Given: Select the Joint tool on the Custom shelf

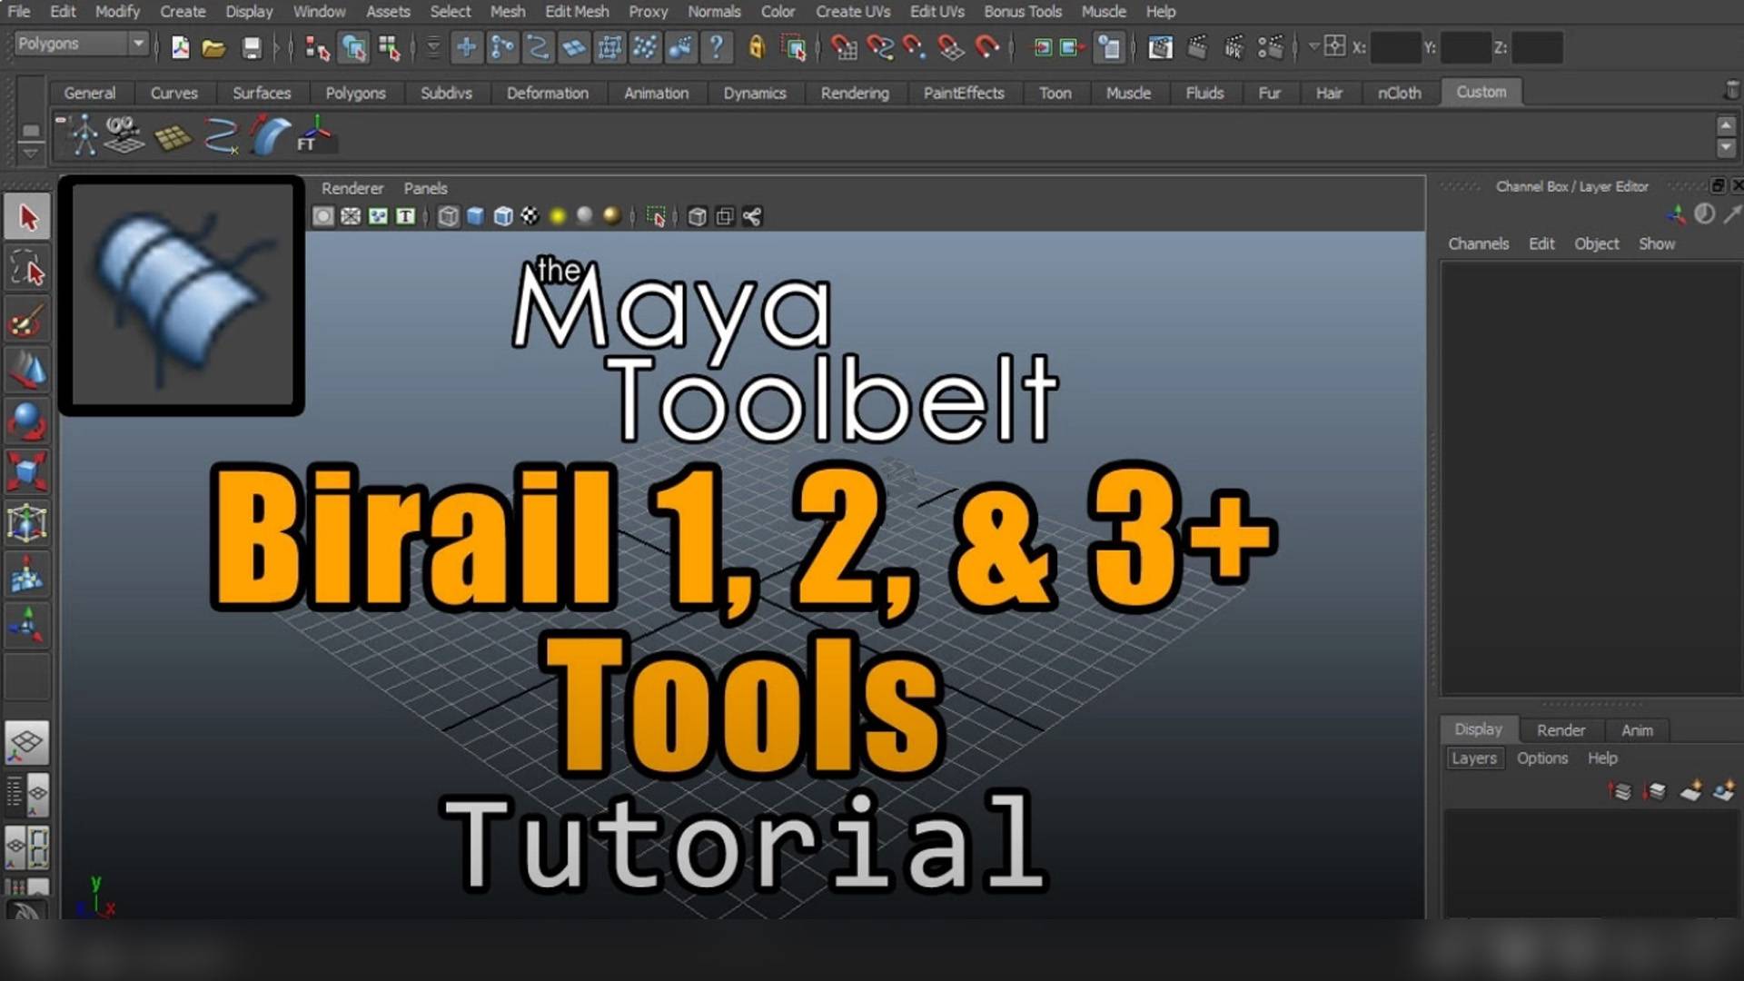Looking at the screenshot, I should [x=84, y=135].
